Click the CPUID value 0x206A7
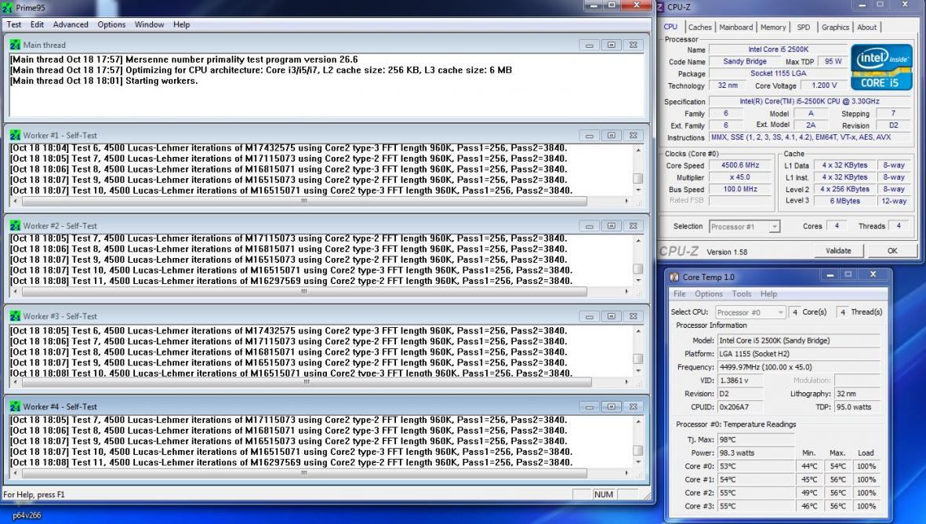The image size is (926, 524). coord(740,407)
